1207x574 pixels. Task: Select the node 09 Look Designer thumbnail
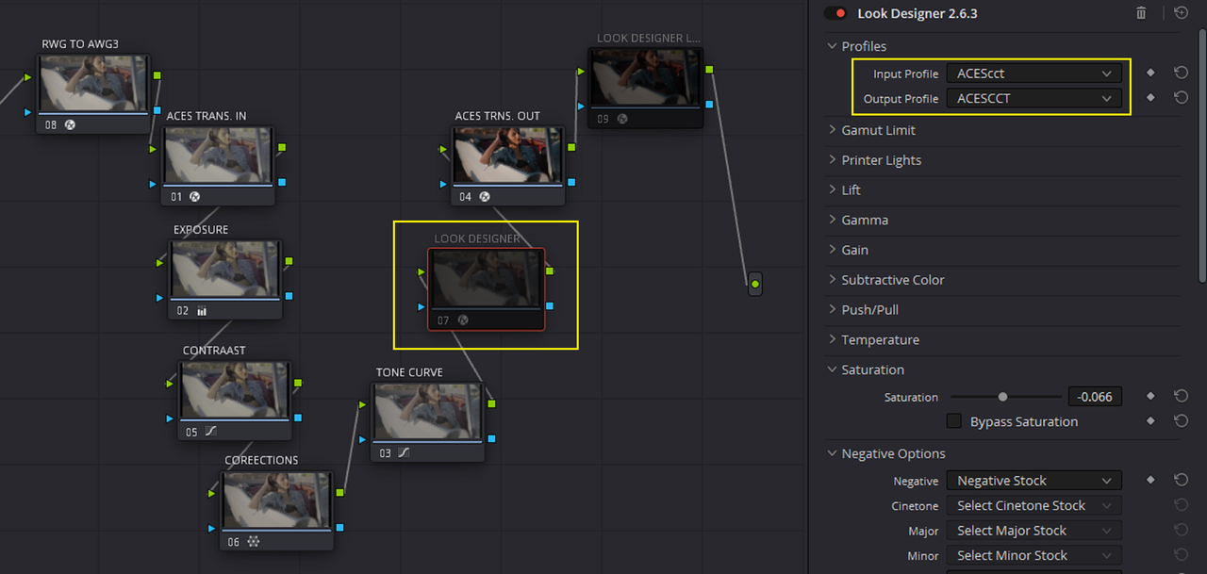(645, 77)
